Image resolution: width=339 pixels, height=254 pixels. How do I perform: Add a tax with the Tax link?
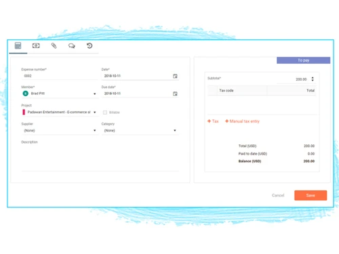point(213,121)
